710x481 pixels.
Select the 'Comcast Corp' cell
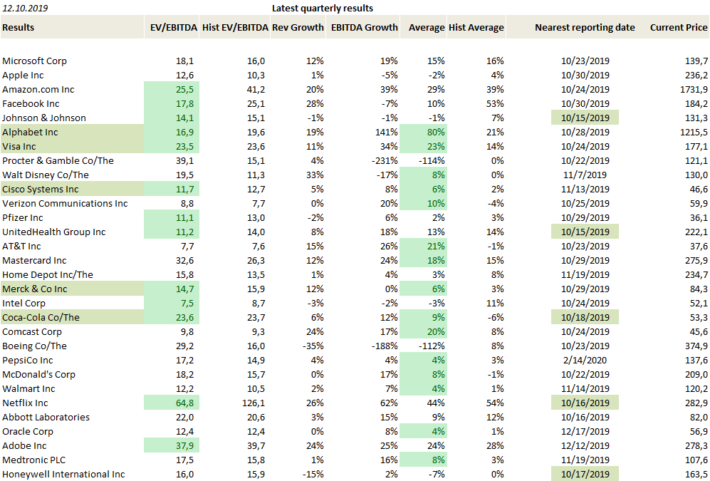pyautogui.click(x=32, y=331)
